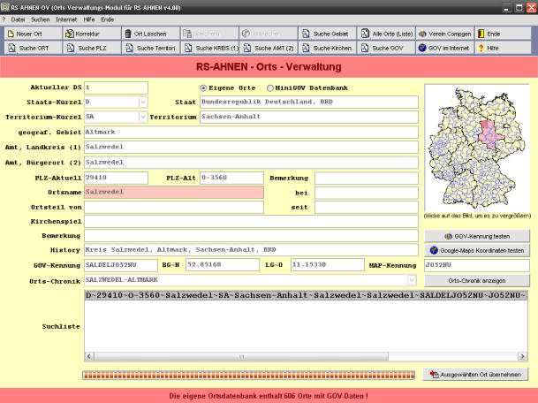Click the Suchliste scroll right arrow

point(522,357)
